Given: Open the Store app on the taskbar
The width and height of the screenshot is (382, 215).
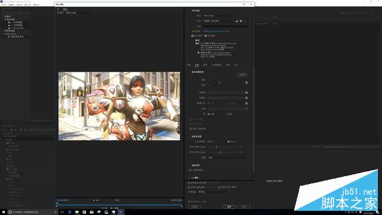Looking at the screenshot, I should tap(84, 212).
